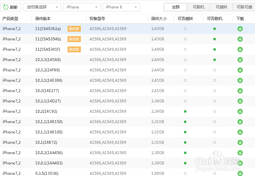Download firmware 10.3.1(14E304)
This screenshot has height=178, width=255.
240,80
